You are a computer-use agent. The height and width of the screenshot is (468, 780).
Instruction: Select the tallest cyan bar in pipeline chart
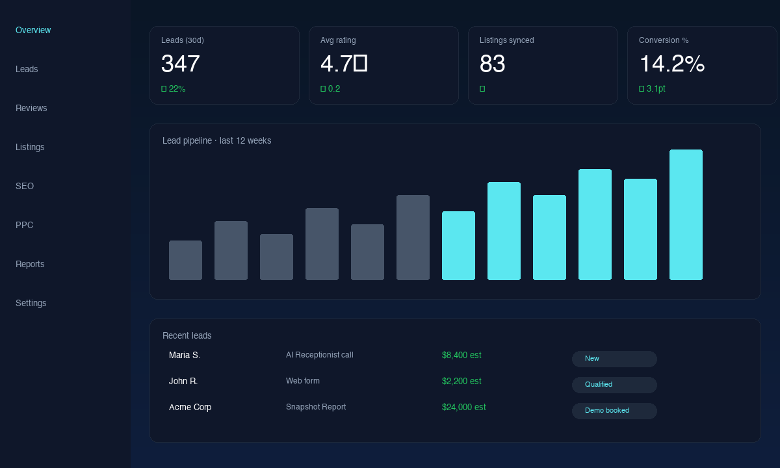[x=686, y=214]
